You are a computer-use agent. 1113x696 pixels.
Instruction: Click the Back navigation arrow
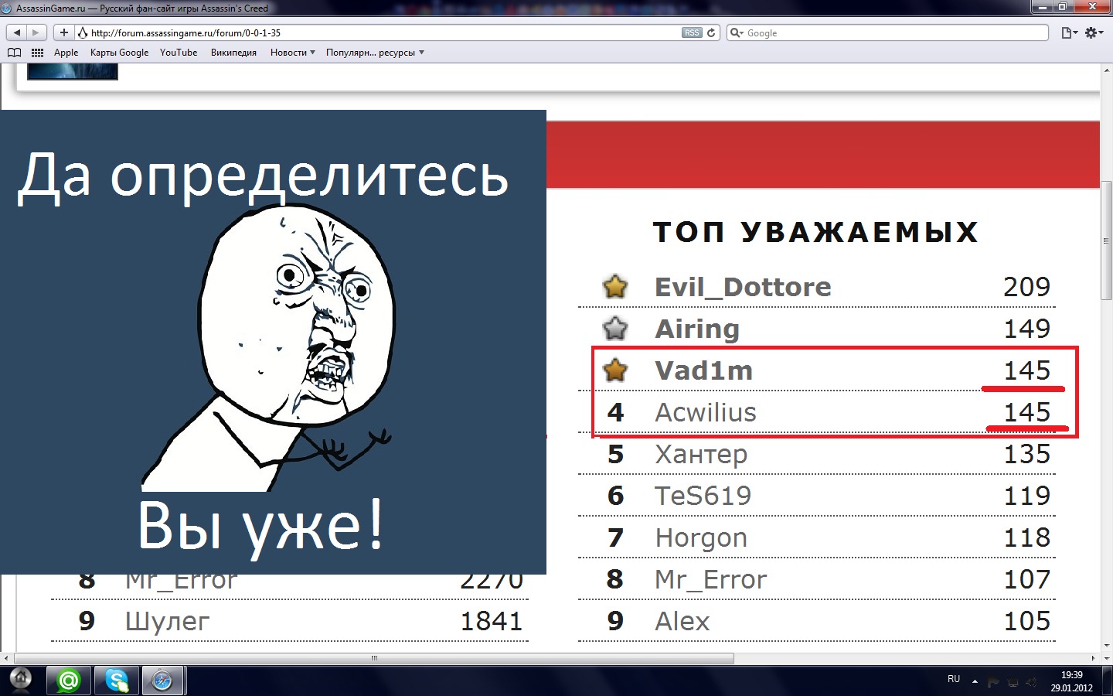[17, 32]
